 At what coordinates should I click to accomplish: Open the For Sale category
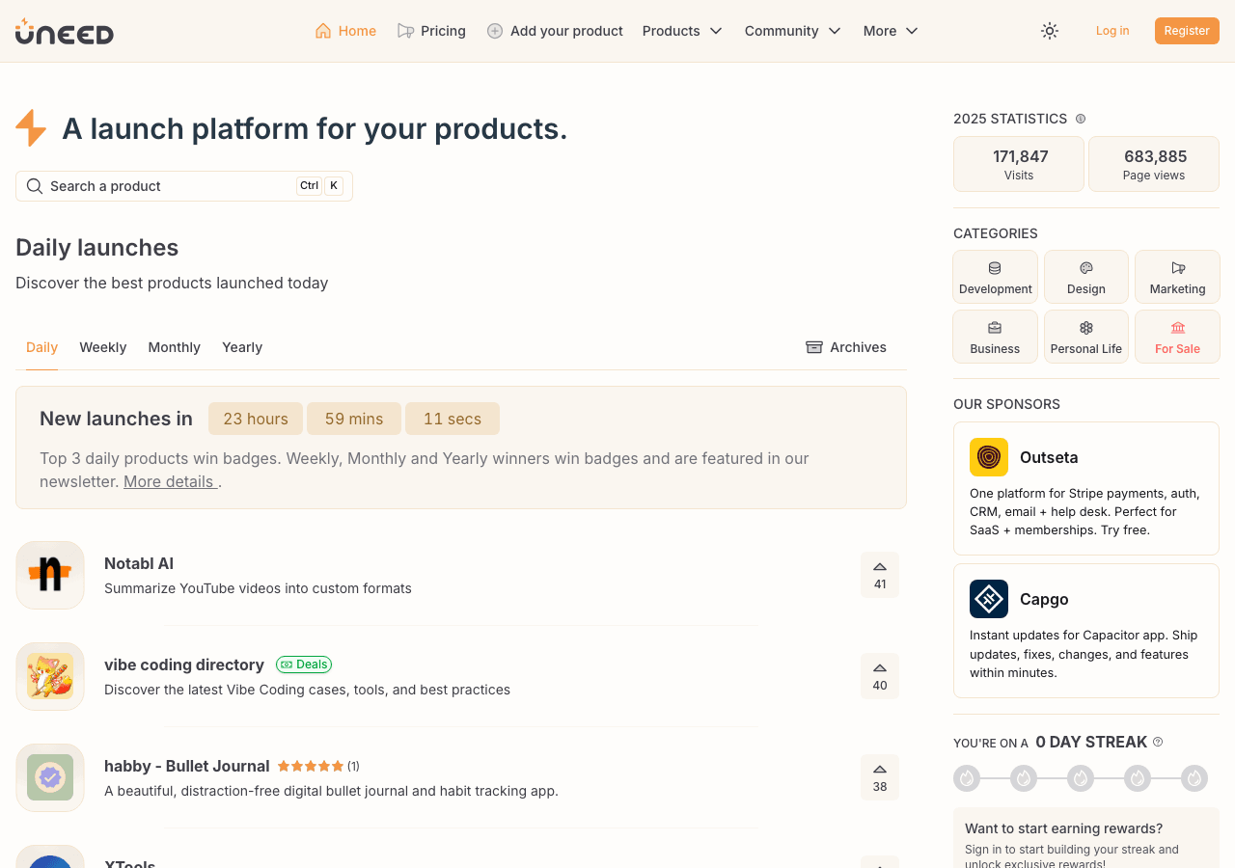point(1177,337)
